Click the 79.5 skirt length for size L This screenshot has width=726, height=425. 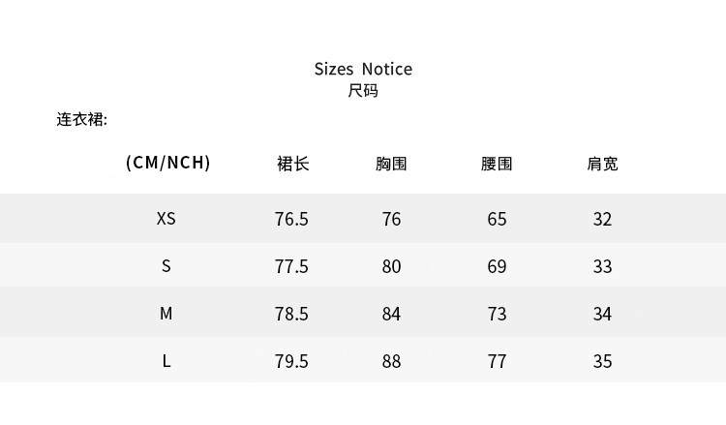(291, 361)
